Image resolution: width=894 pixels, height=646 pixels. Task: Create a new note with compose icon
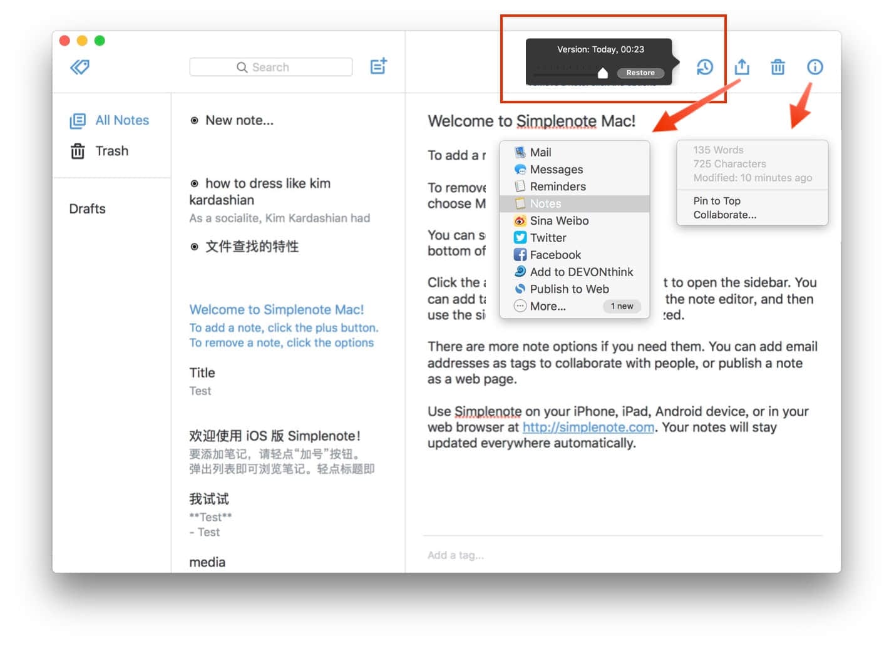(378, 66)
